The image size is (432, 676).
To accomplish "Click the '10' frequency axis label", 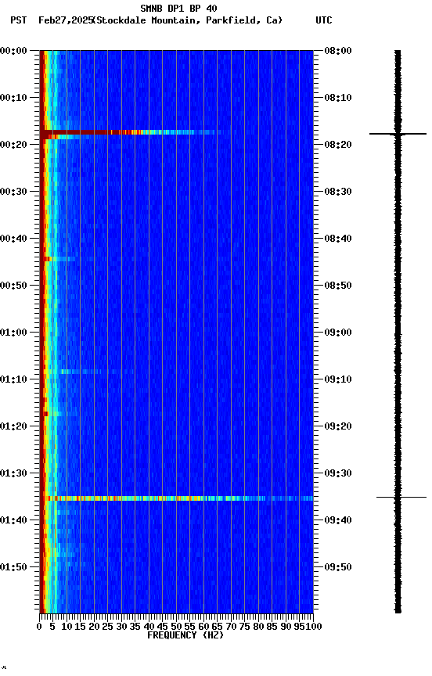I will point(67,627).
